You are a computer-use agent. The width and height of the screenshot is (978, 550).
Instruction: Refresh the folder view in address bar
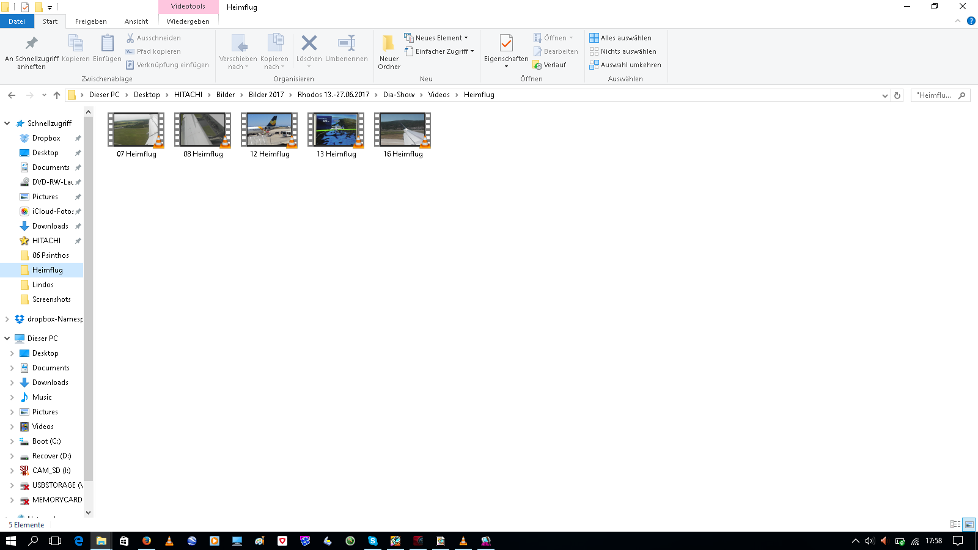click(x=897, y=95)
